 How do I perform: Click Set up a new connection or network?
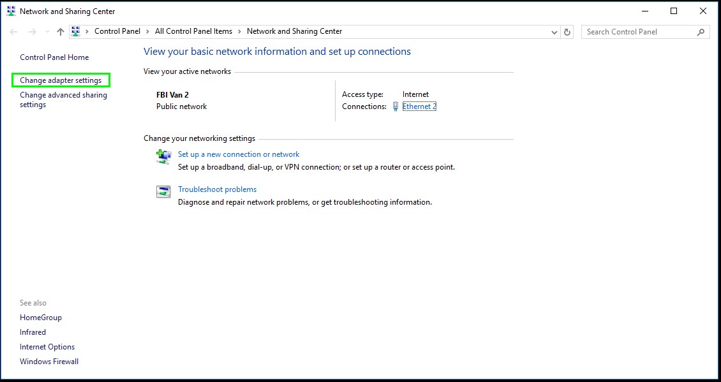(x=239, y=154)
